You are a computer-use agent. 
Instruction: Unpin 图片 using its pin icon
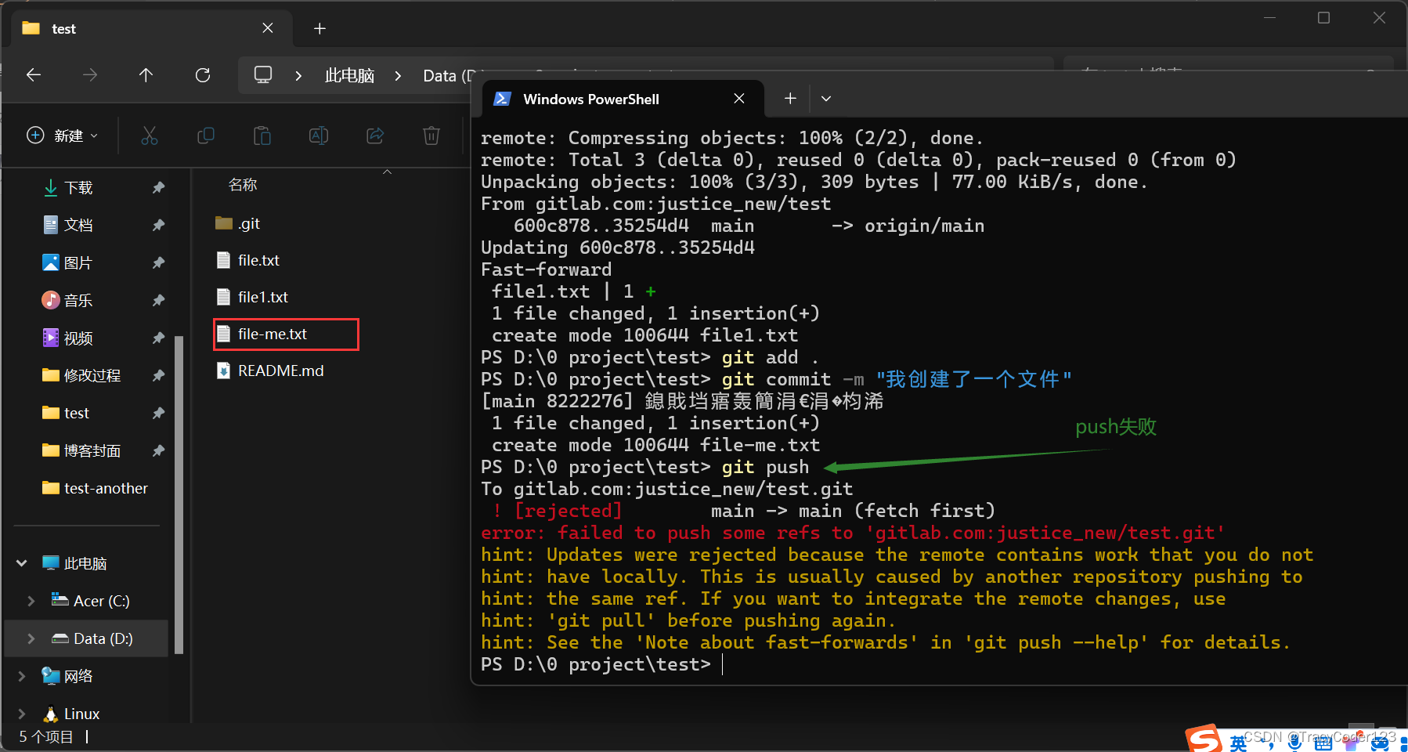point(158,263)
